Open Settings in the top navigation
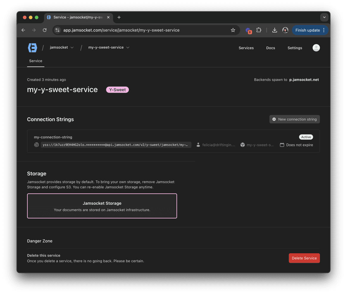 click(295, 48)
